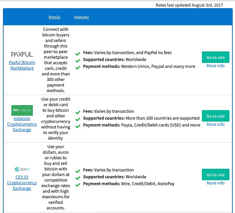This screenshot has width=235, height=213.
Task: Click the checkmark beside CEX.IO Fees
Action: pyautogui.click(x=78, y=171)
